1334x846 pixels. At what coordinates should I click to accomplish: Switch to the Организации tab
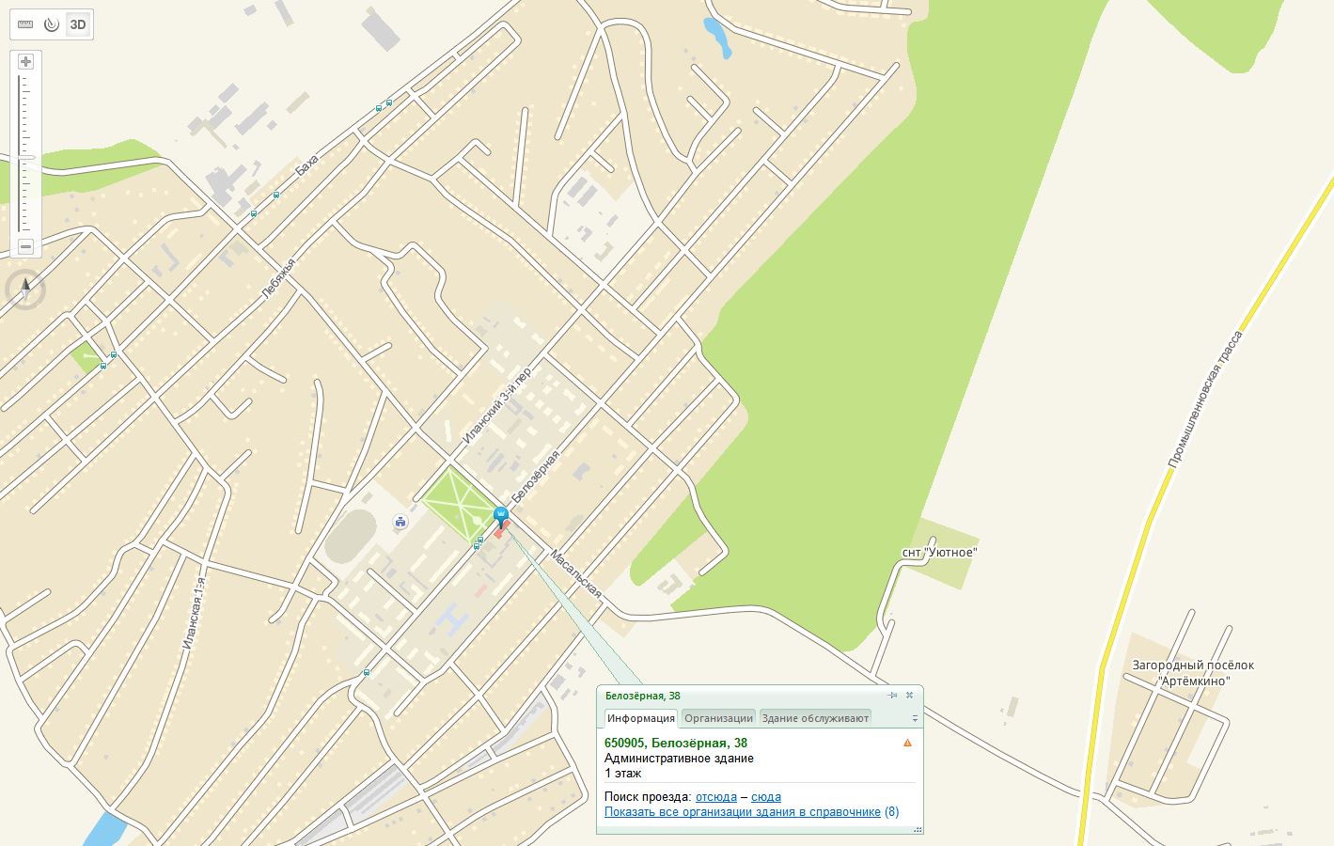tap(718, 718)
